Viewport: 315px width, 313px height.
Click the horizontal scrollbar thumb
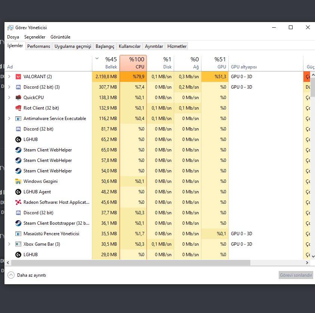pos(131,263)
